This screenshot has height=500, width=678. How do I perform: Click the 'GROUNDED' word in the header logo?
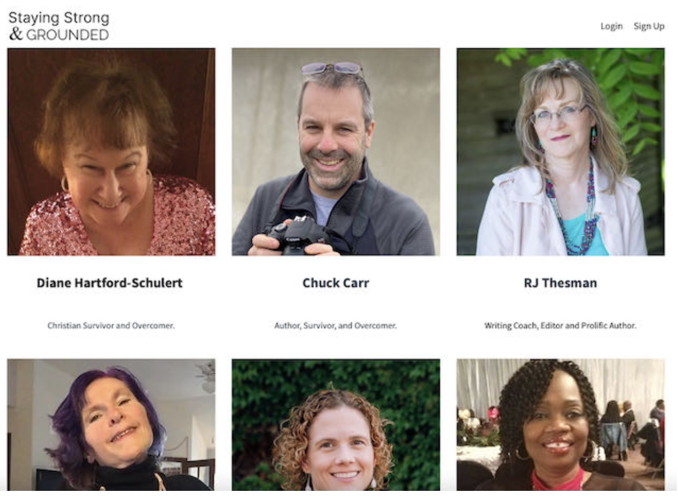coord(67,35)
